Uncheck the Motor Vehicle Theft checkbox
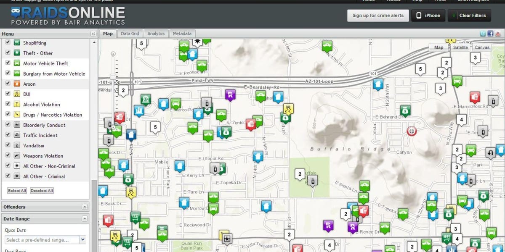505x252 pixels. click(x=8, y=63)
